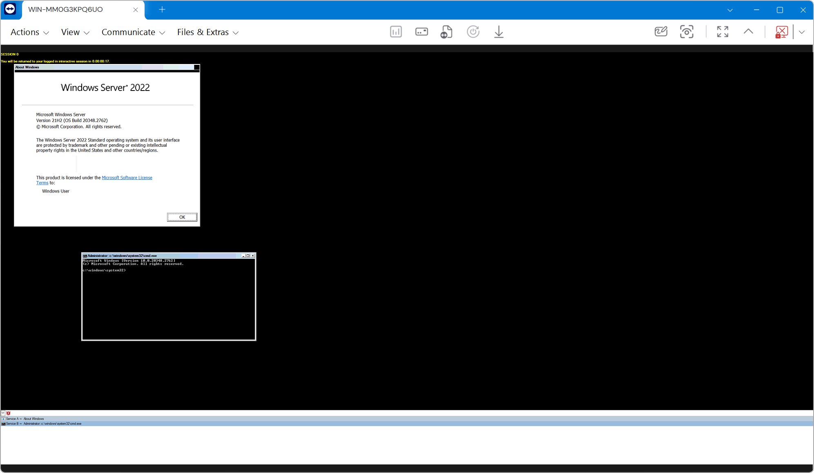Maximize the Administrator cmd.exe window
The width and height of the screenshot is (814, 473).
click(x=248, y=256)
